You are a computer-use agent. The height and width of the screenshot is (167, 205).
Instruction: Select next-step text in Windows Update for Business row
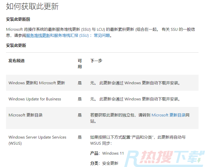click(135, 99)
